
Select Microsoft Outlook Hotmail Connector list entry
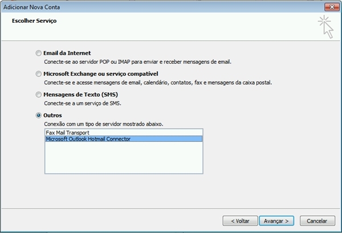(124, 139)
